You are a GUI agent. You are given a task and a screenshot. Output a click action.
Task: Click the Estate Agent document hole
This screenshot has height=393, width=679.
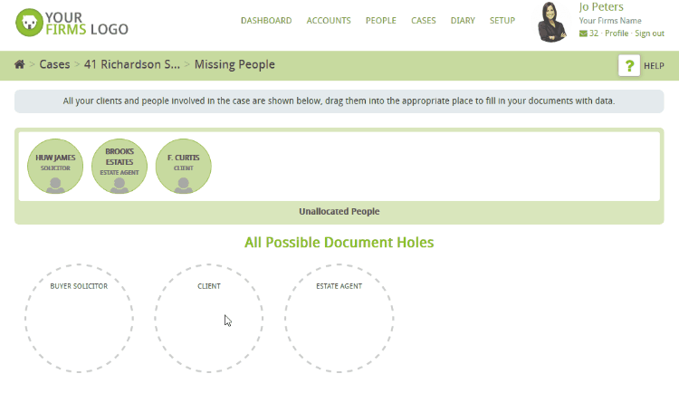pyautogui.click(x=339, y=318)
